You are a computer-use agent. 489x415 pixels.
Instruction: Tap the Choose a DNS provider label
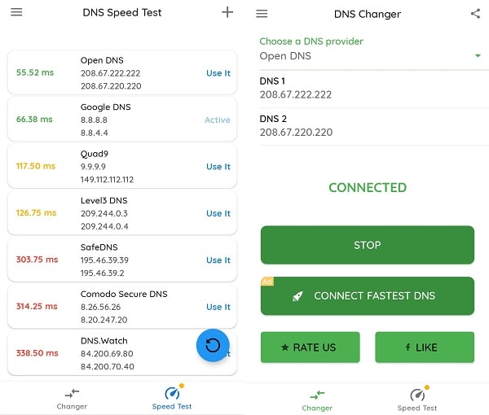click(x=311, y=41)
